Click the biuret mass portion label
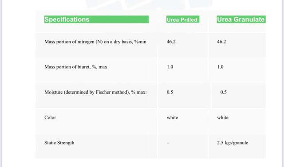Image resolution: width=284 pixels, height=167 pixels. point(76,67)
